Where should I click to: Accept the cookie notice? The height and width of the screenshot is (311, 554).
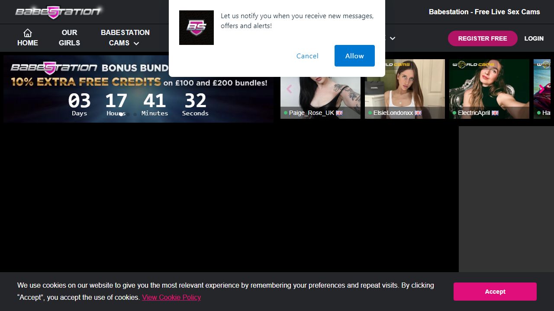(495, 292)
